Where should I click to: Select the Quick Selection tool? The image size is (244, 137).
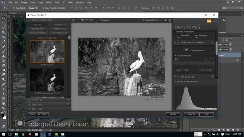(3, 32)
